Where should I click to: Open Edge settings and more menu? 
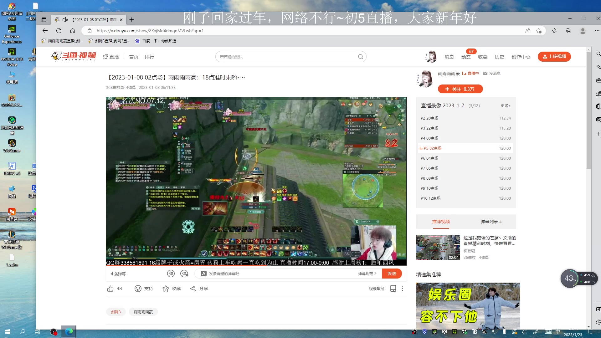[597, 31]
